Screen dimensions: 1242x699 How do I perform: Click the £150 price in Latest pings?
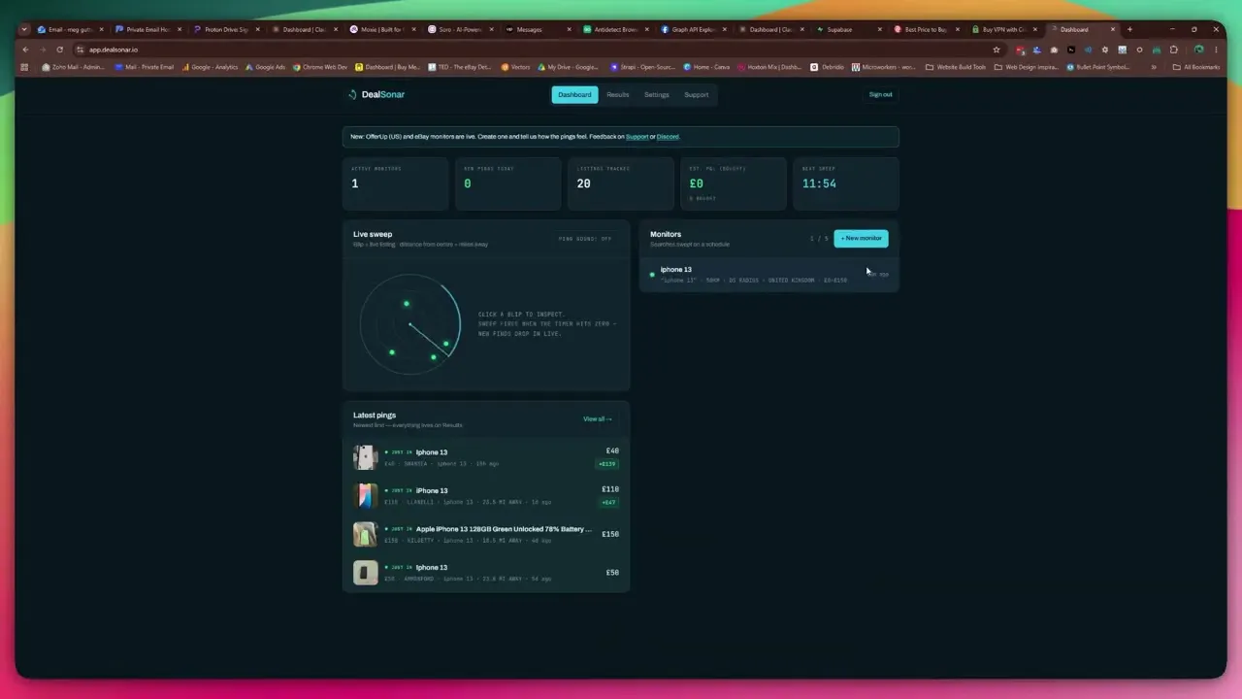coord(610,534)
